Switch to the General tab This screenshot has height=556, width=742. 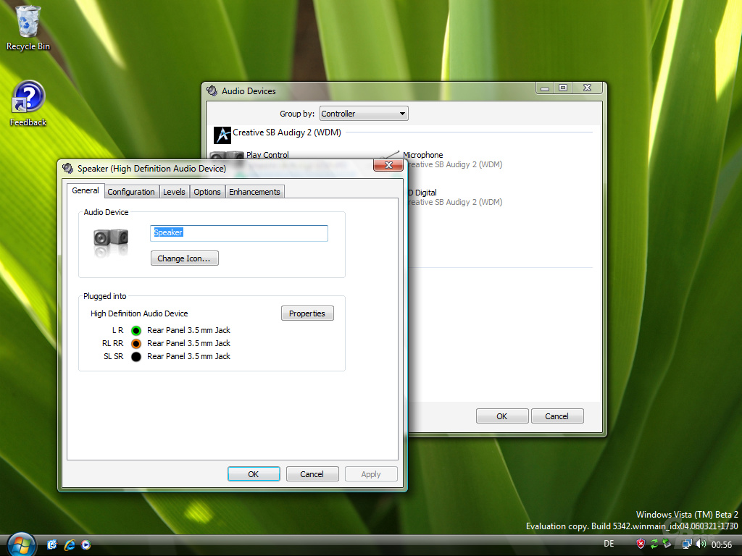tap(86, 190)
